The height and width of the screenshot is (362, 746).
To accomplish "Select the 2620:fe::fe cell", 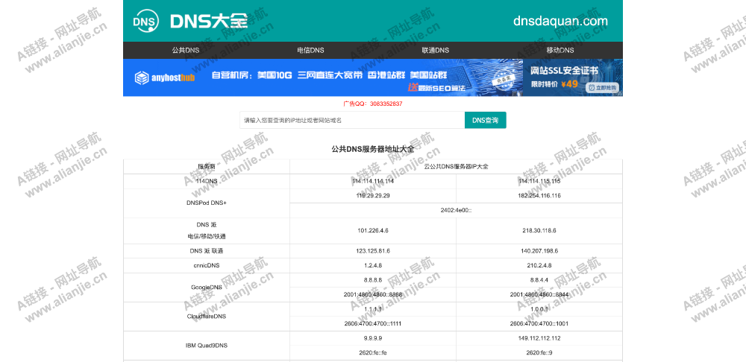I will coord(373,352).
